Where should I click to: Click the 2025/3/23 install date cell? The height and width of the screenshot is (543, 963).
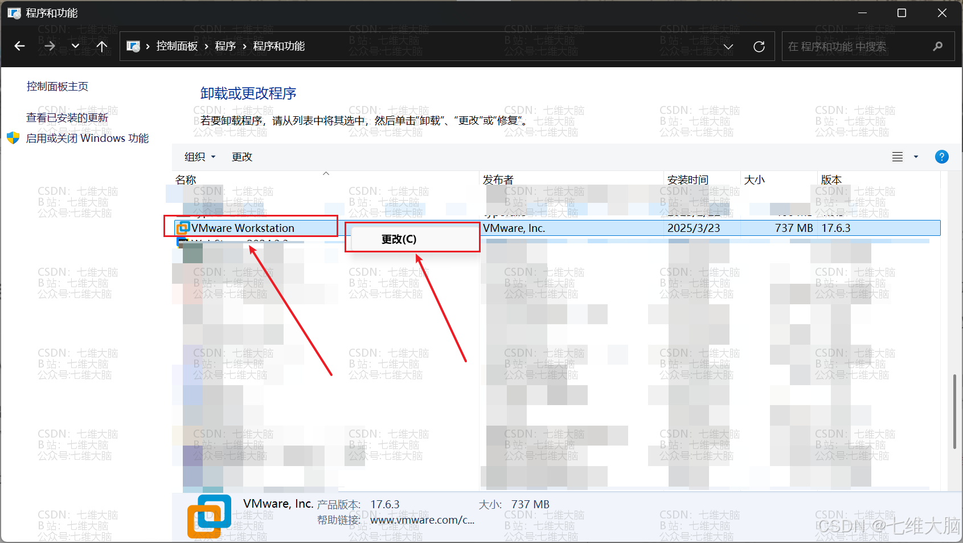(x=694, y=228)
